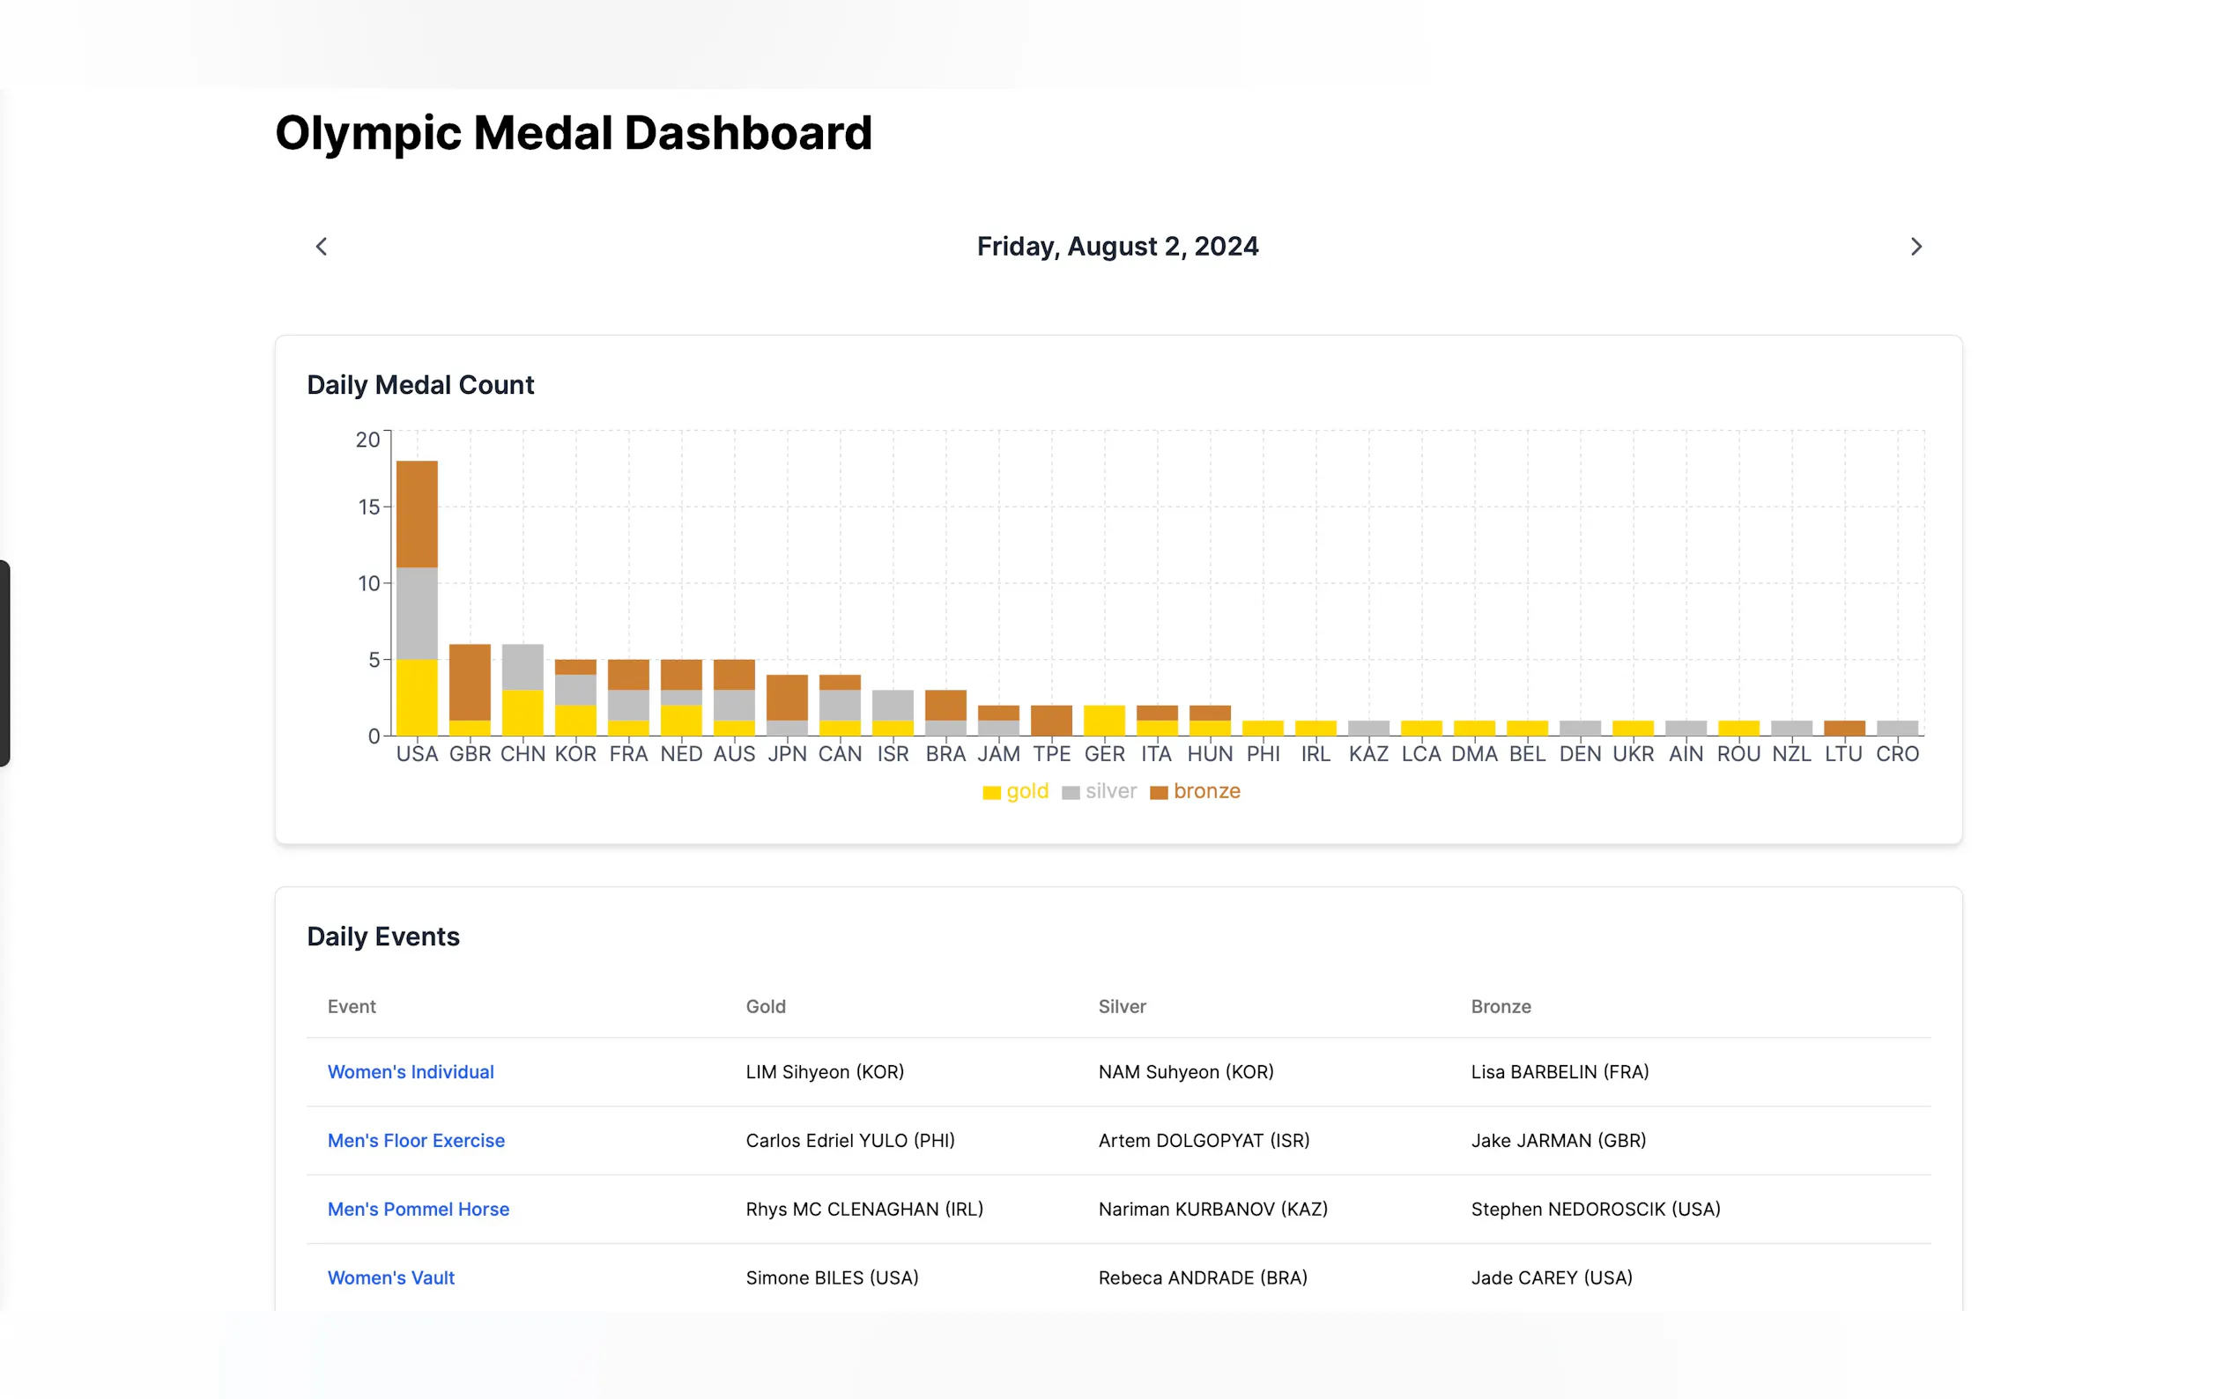Go to the previous day using left chevron
This screenshot has width=2238, height=1399.
click(321, 246)
